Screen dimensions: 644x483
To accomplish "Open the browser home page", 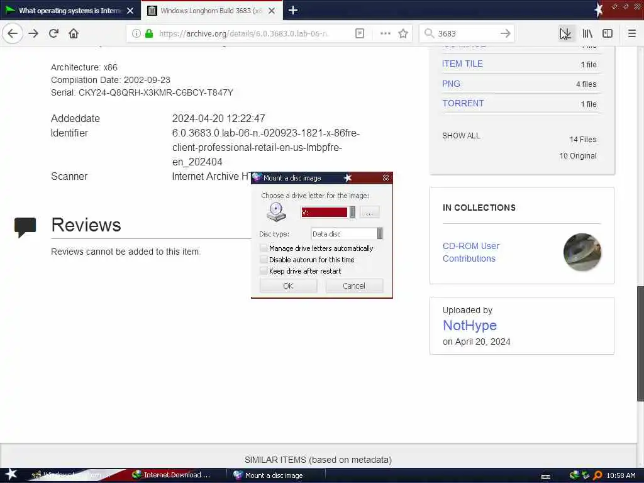I will tap(74, 33).
